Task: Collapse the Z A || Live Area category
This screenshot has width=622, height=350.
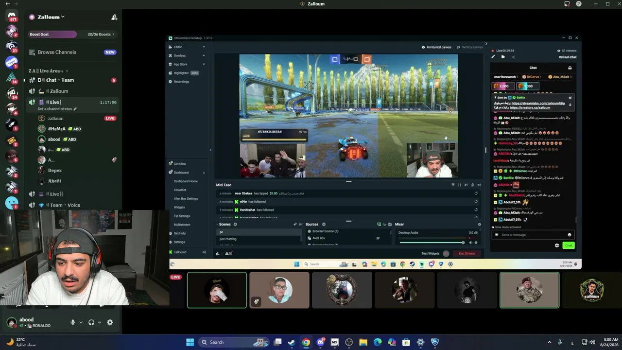Action: [48, 71]
